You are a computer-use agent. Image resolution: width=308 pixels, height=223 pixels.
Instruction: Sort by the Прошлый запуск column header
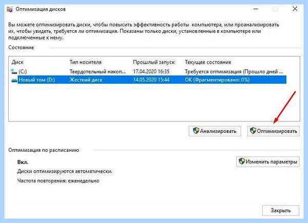154,62
